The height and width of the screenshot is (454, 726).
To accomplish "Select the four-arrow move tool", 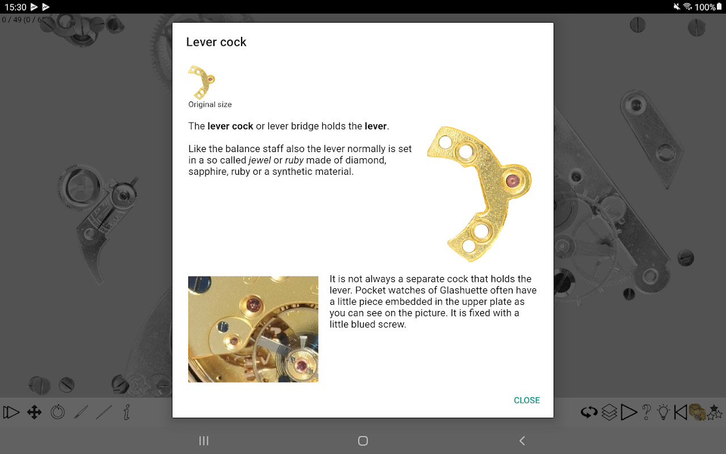I will [35, 412].
